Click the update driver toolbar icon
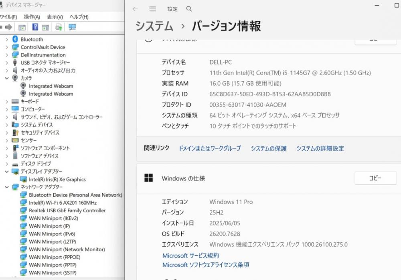Viewport: 401px width, 280px height. (59, 27)
